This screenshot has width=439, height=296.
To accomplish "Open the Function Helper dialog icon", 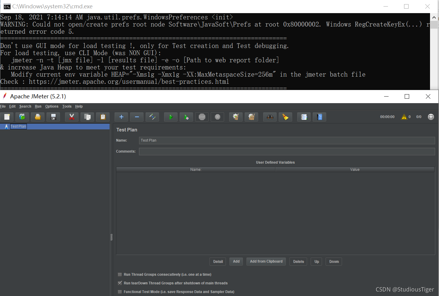I will point(304,117).
